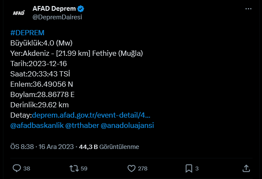Like the tweet with heart icon

(x=132, y=168)
